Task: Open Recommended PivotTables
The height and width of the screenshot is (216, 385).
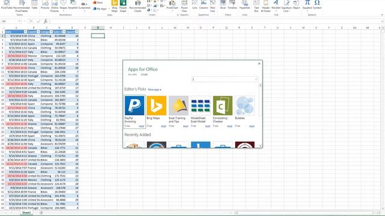Action: point(22,6)
